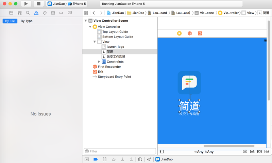The image size is (272, 163).
Task: Open the related items grid menu
Action: point(86,13)
